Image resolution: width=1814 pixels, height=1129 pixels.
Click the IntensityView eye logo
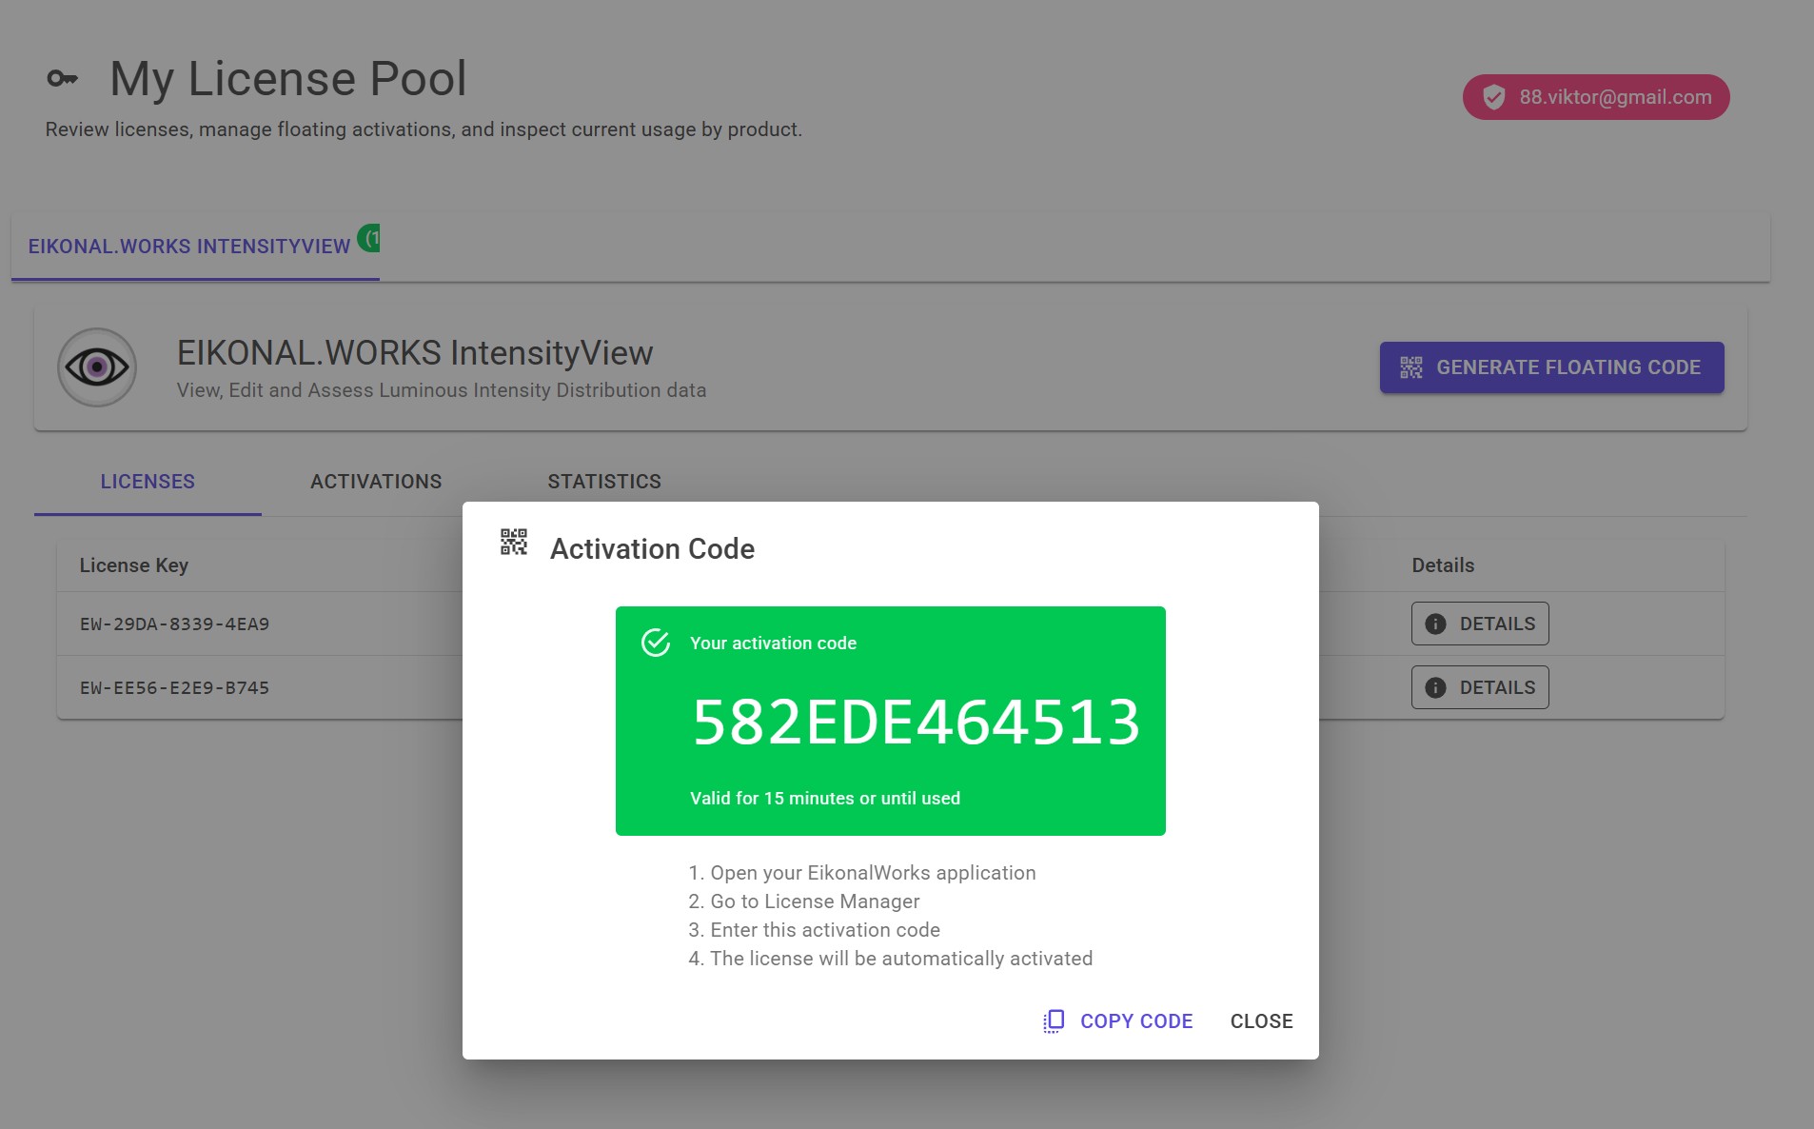pos(97,367)
